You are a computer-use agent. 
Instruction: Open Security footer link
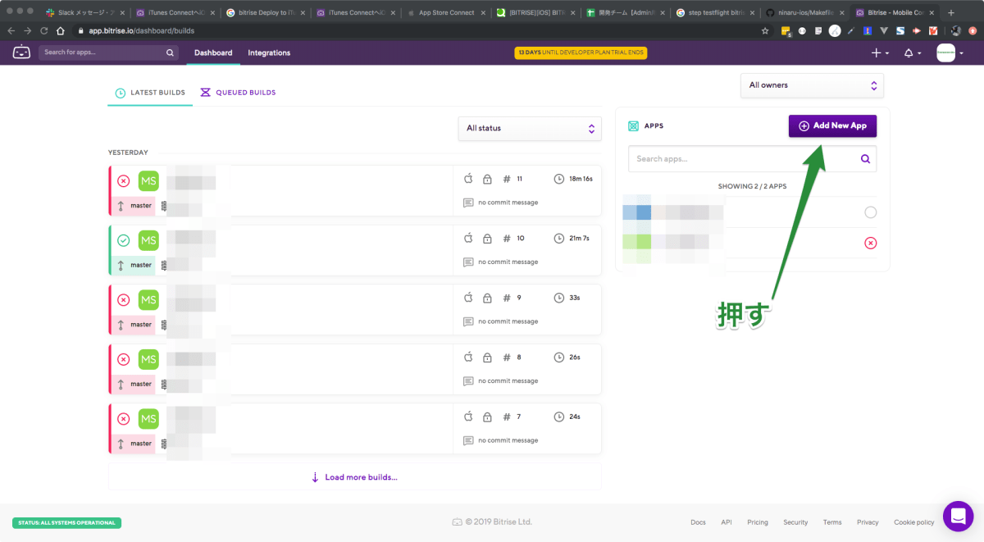point(795,522)
